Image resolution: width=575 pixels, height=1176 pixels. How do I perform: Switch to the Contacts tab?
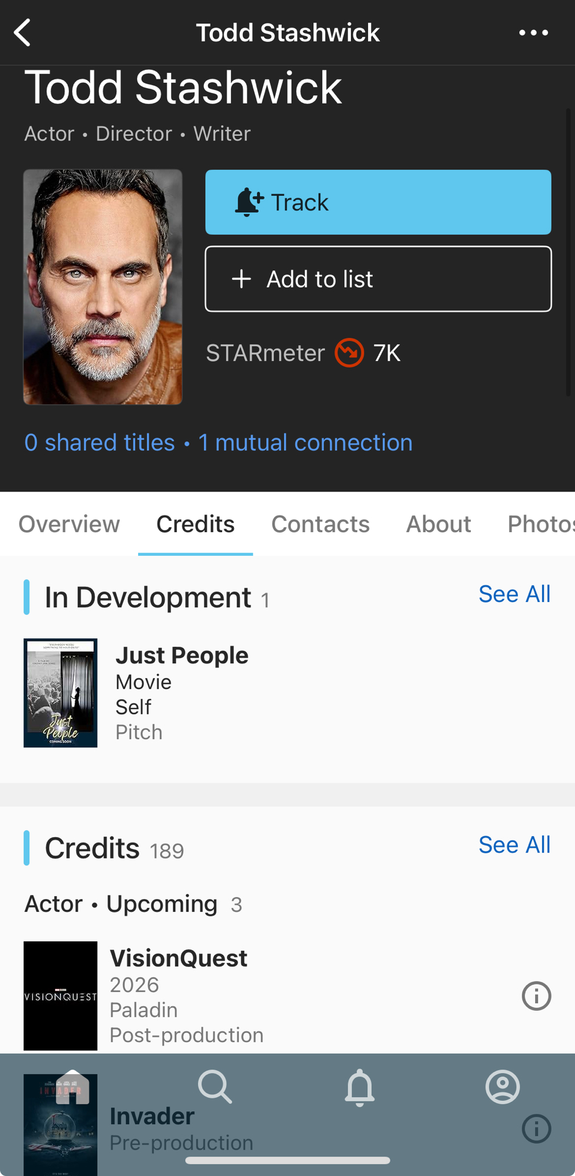320,524
